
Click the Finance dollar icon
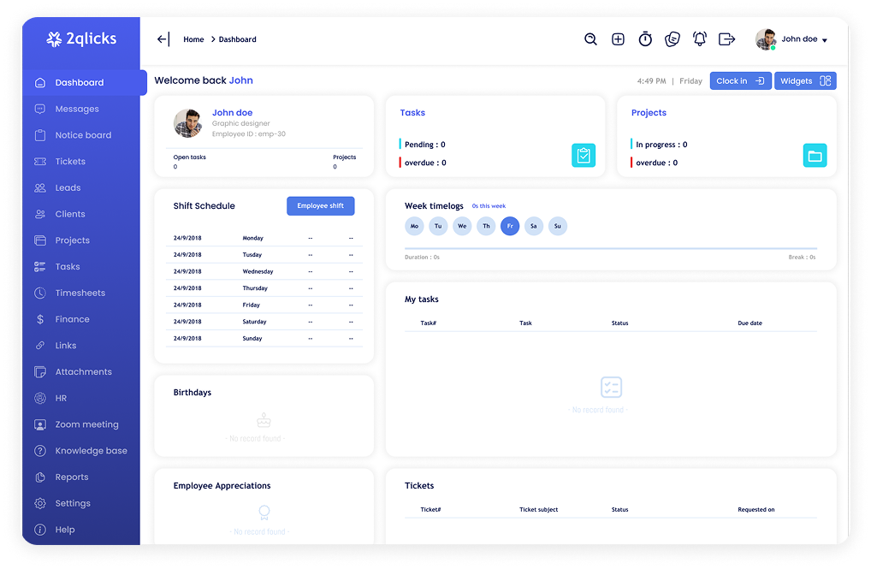tap(40, 319)
